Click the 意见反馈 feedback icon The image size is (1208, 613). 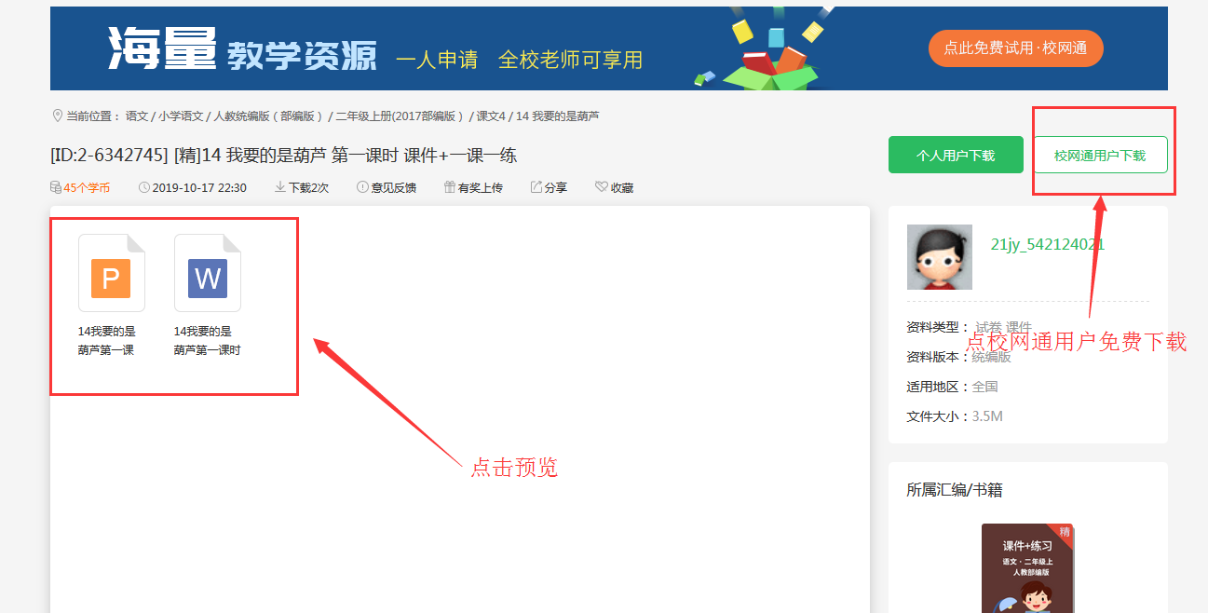click(x=362, y=187)
